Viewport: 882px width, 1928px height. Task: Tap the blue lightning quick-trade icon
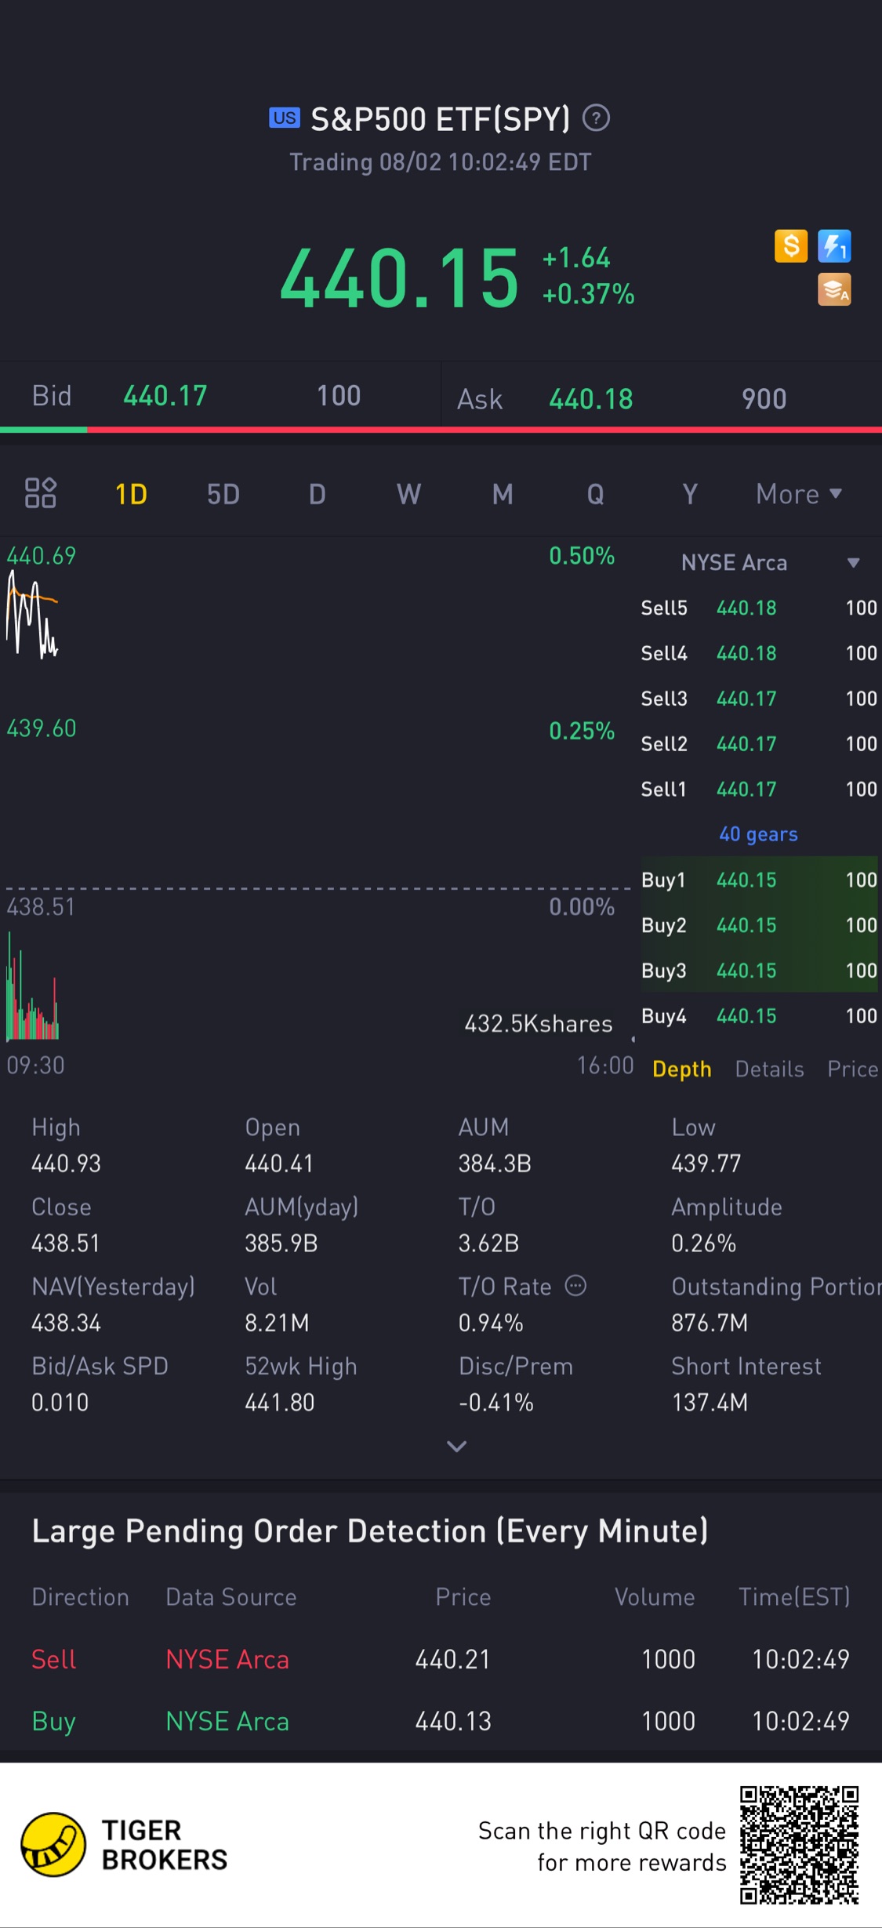click(x=834, y=246)
